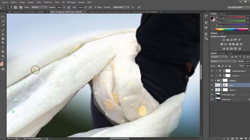Open the workspace switcher dropdown

(x=239, y=7)
